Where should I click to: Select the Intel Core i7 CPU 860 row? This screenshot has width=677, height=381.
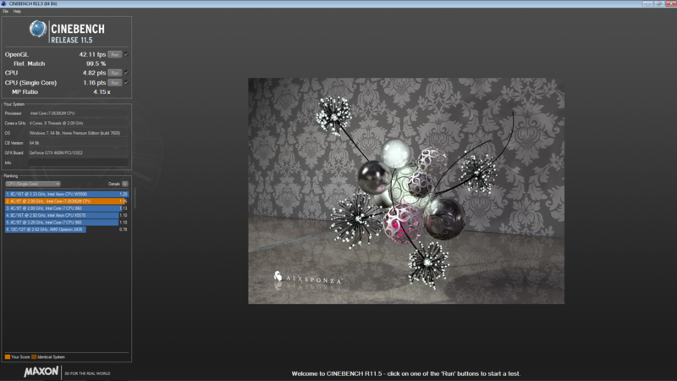67,208
